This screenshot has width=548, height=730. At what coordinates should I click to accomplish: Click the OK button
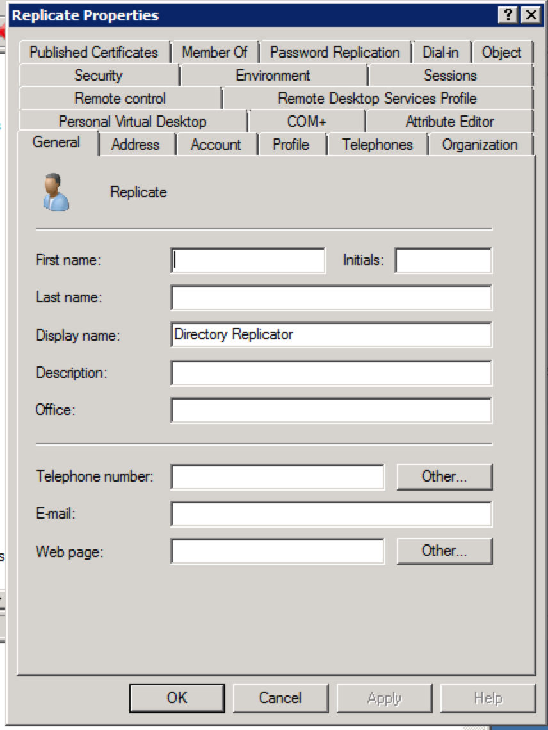tap(176, 699)
